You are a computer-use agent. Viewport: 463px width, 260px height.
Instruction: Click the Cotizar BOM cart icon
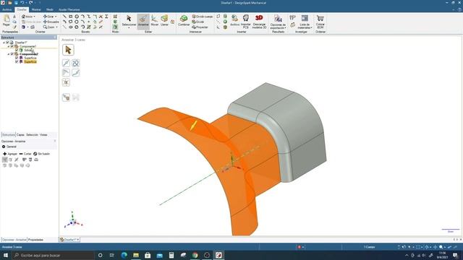320,22
